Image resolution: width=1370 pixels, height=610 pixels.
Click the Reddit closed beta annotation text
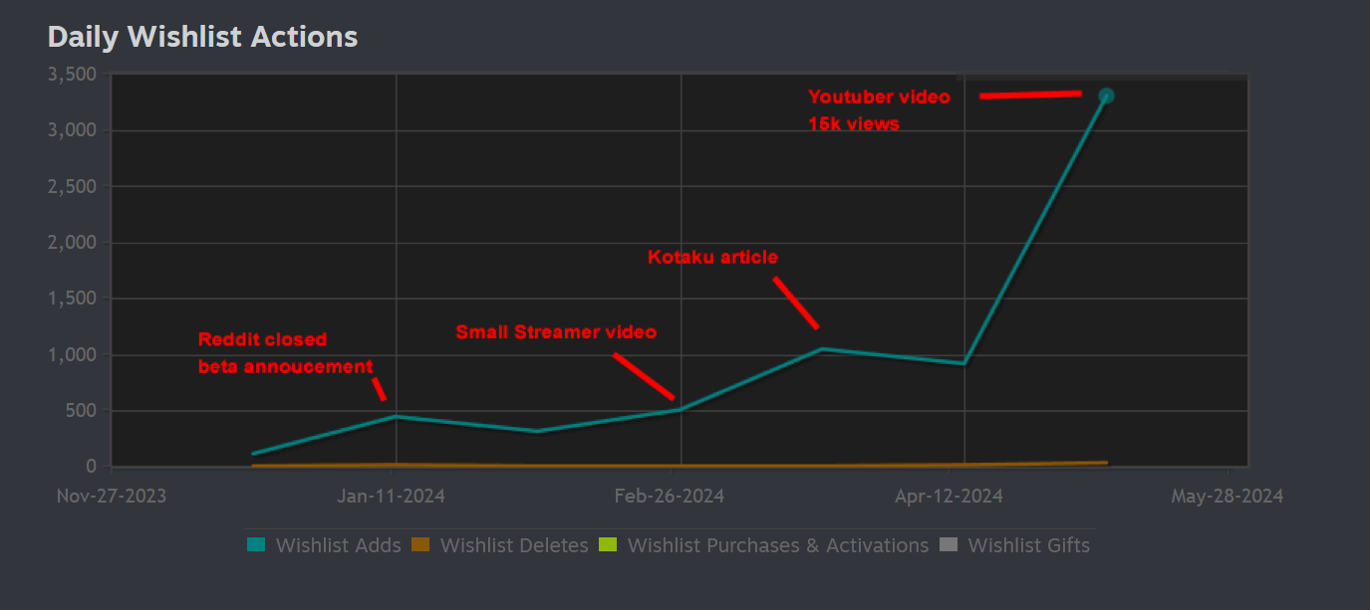coord(285,353)
